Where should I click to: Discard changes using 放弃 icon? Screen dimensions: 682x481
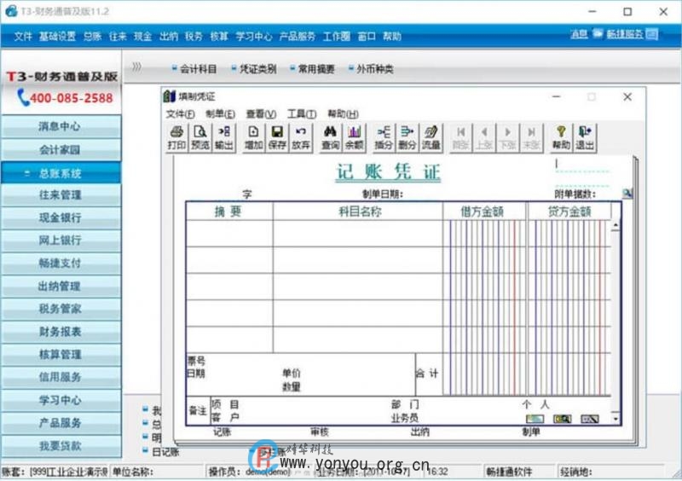301,137
